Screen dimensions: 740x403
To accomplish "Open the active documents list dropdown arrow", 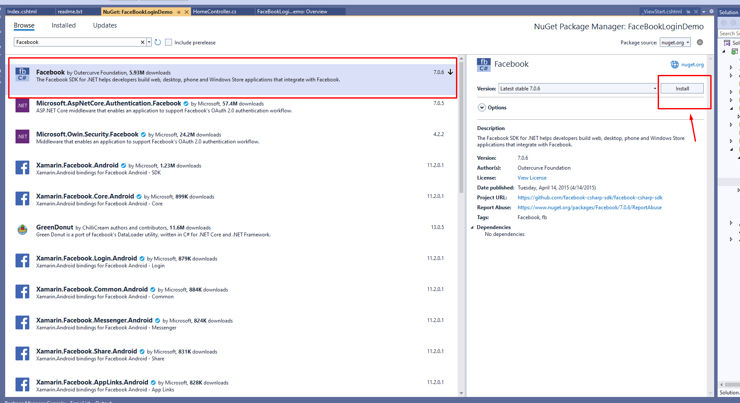I will pos(704,12).
